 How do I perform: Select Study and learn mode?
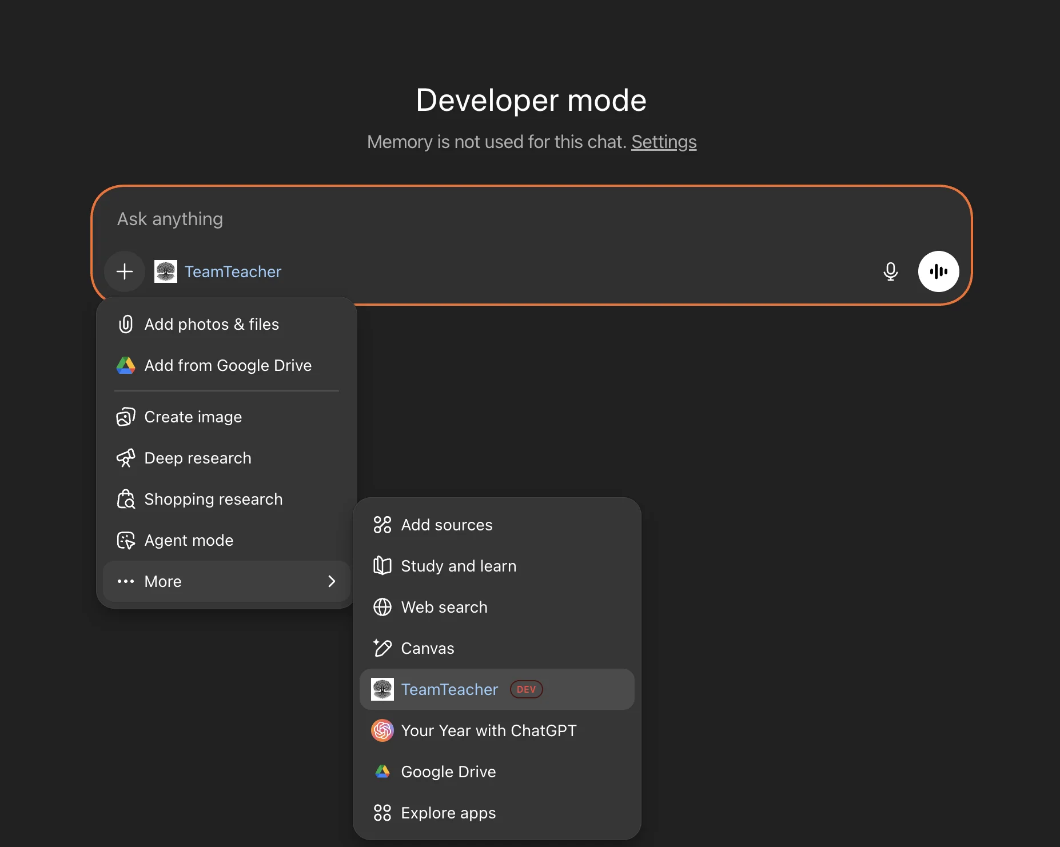458,566
